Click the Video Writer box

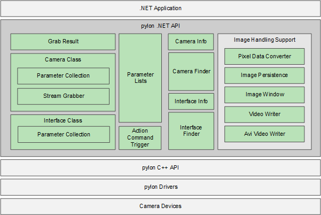coord(264,114)
